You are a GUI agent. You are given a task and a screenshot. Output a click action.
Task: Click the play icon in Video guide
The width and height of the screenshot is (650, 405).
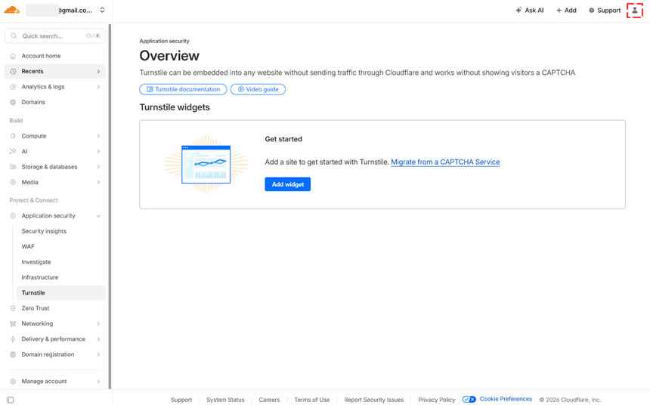241,89
